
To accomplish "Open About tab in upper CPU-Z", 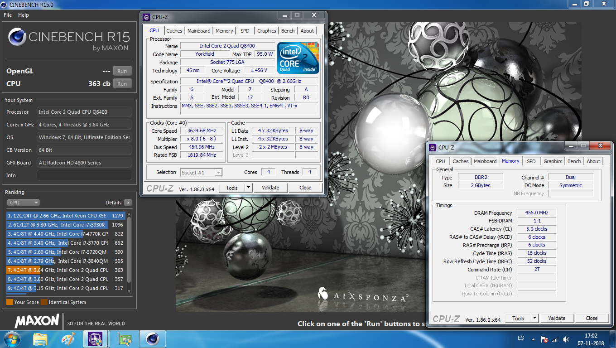I will (x=307, y=31).
